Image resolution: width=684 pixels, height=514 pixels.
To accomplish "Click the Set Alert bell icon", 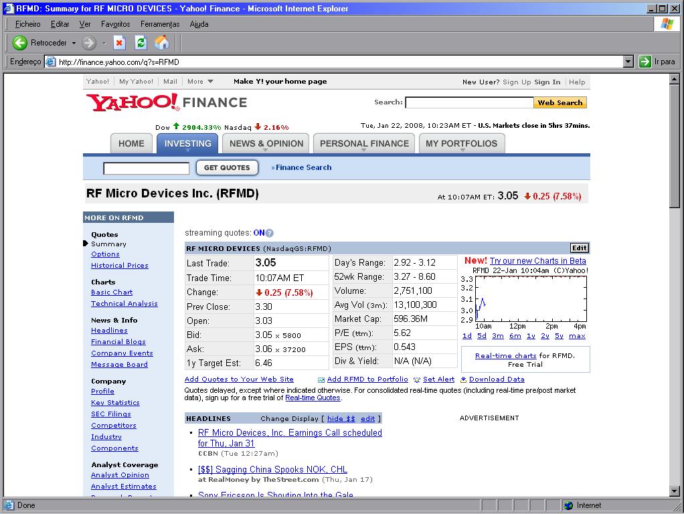I will [x=416, y=380].
